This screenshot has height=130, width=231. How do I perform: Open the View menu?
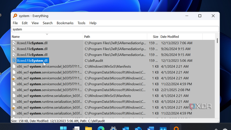pyautogui.click(x=35, y=23)
